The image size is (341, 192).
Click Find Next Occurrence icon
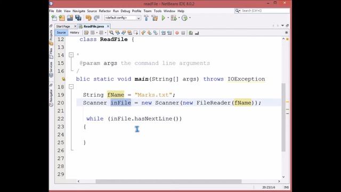coord(124,33)
